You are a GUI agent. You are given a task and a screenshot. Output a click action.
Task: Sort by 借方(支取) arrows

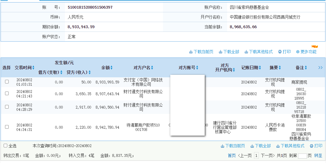point(61,73)
